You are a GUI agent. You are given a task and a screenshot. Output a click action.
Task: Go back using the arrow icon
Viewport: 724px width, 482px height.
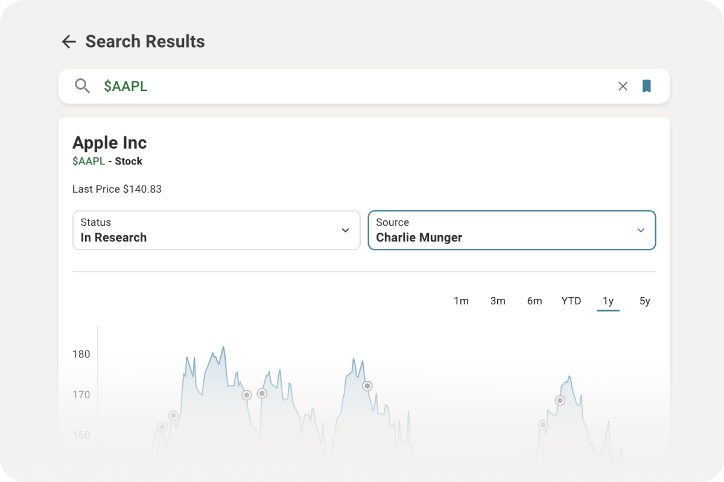(69, 42)
